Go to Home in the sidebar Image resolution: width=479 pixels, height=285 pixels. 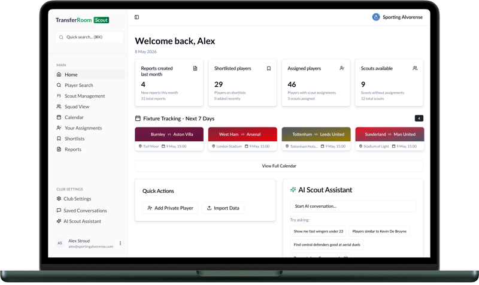coord(90,74)
